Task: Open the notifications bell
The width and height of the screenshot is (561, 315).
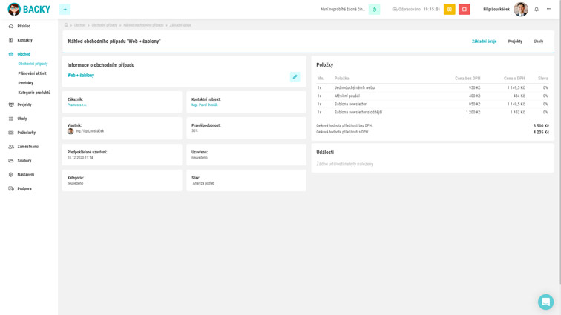Action: click(x=537, y=10)
